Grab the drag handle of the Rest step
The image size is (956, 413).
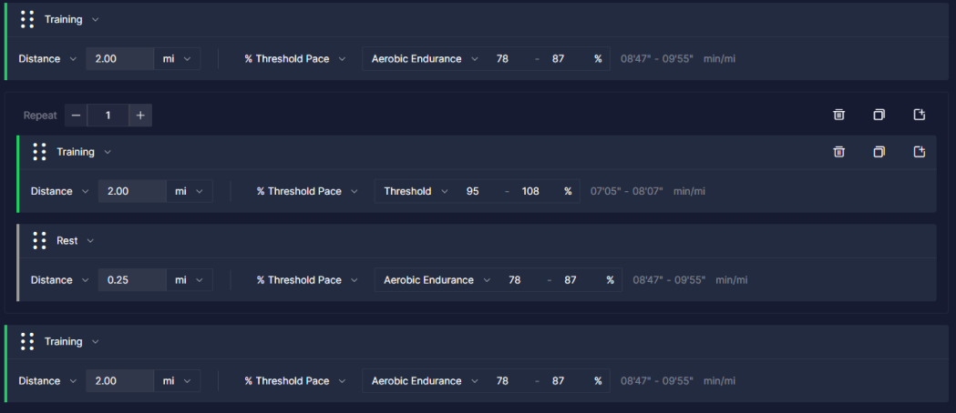click(x=39, y=241)
